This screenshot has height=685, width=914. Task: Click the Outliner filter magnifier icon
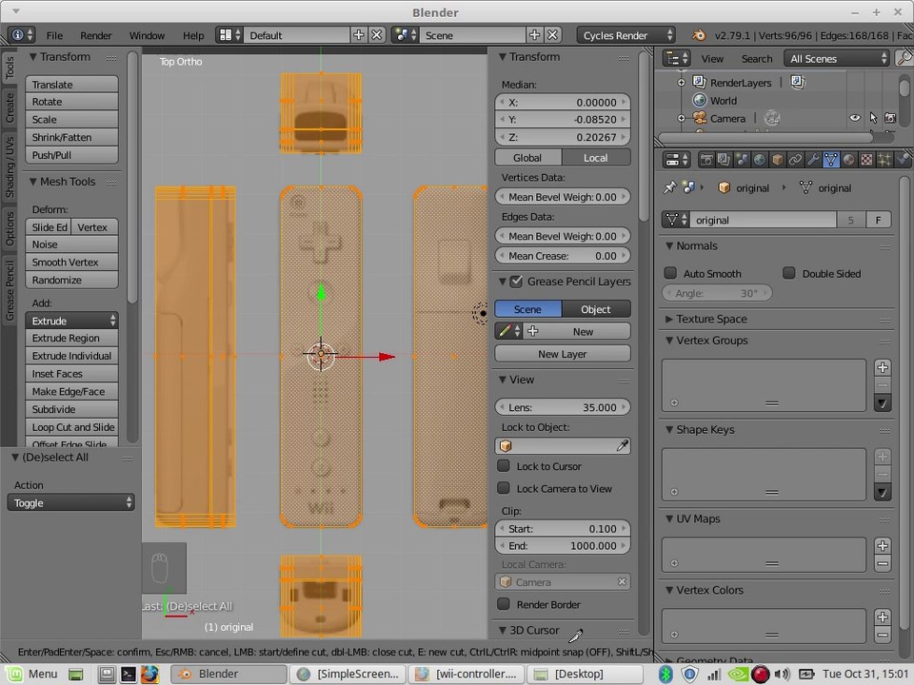click(904, 58)
